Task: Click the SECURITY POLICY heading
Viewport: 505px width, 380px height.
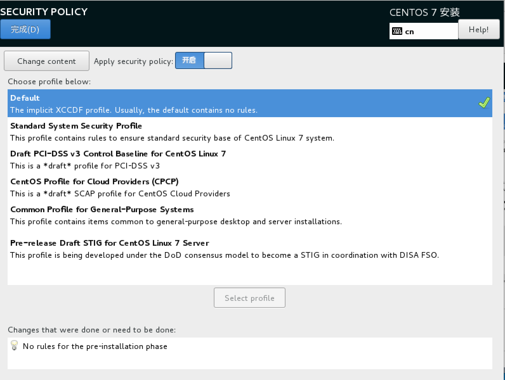Action: coord(44,12)
